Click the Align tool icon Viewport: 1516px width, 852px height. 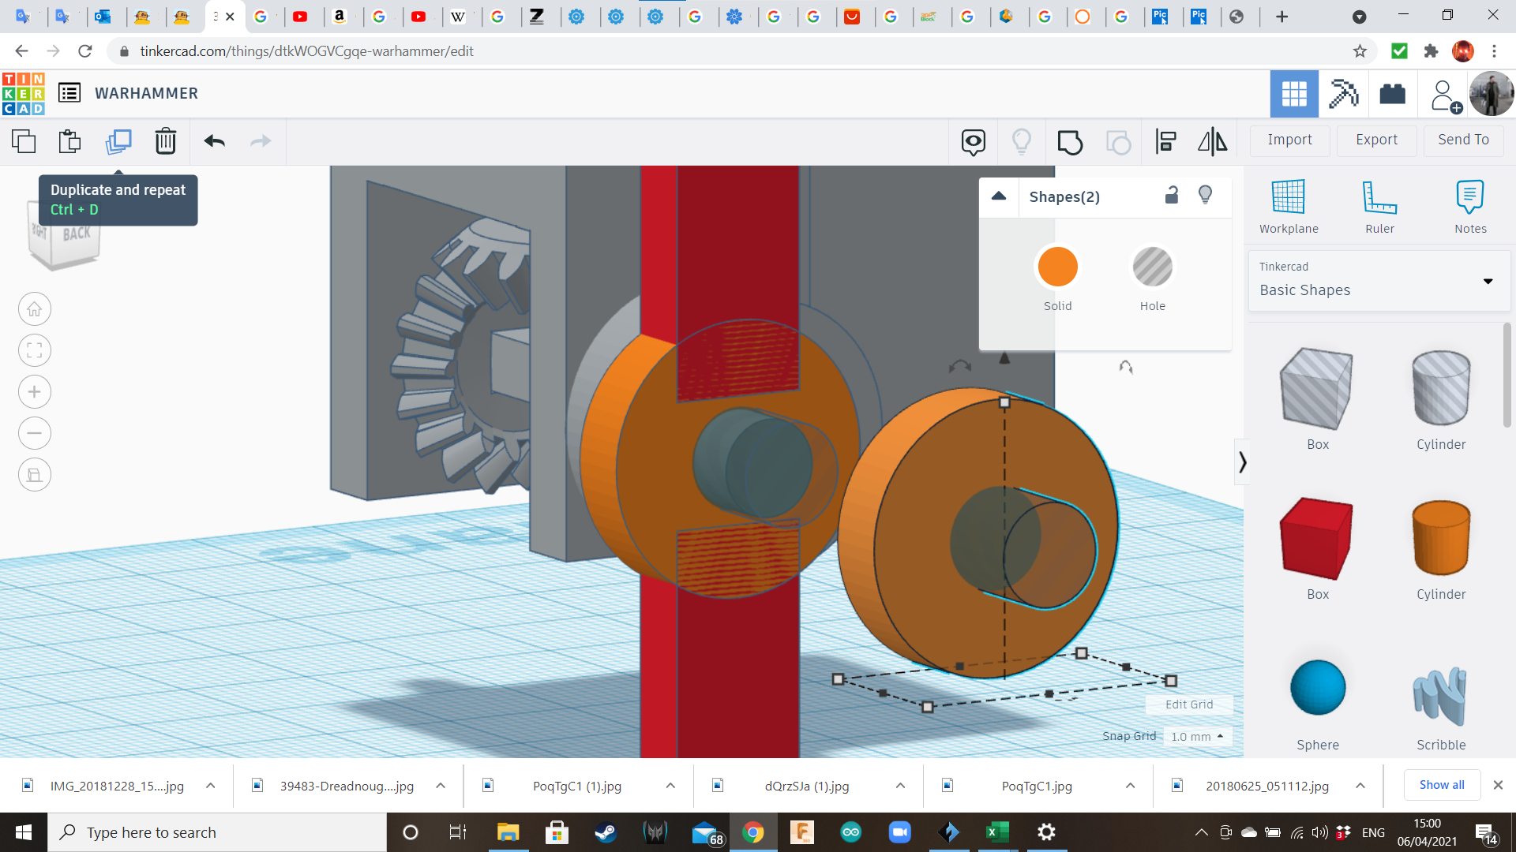tap(1165, 142)
